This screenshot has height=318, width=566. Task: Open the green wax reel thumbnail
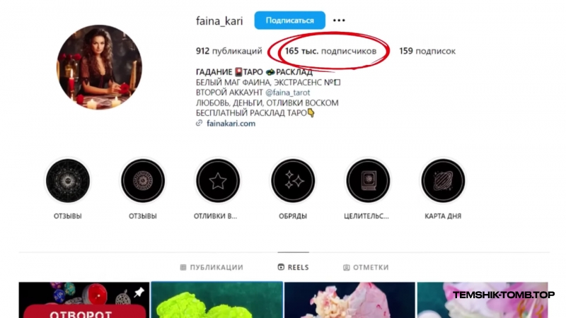(x=217, y=300)
